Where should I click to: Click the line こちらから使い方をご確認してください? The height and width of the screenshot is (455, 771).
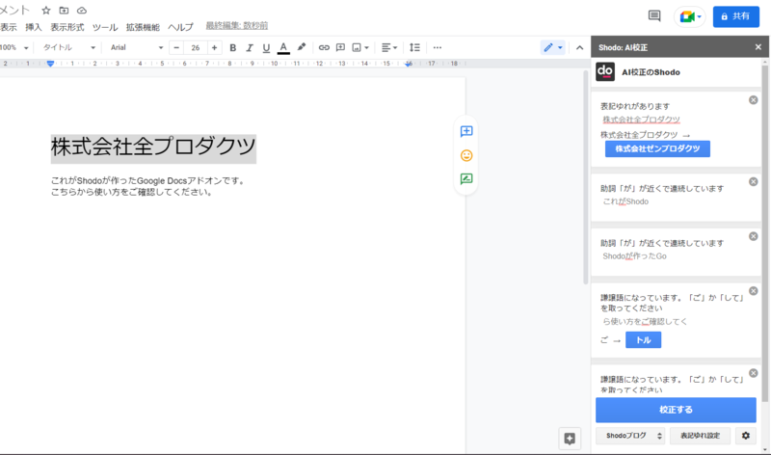point(133,193)
